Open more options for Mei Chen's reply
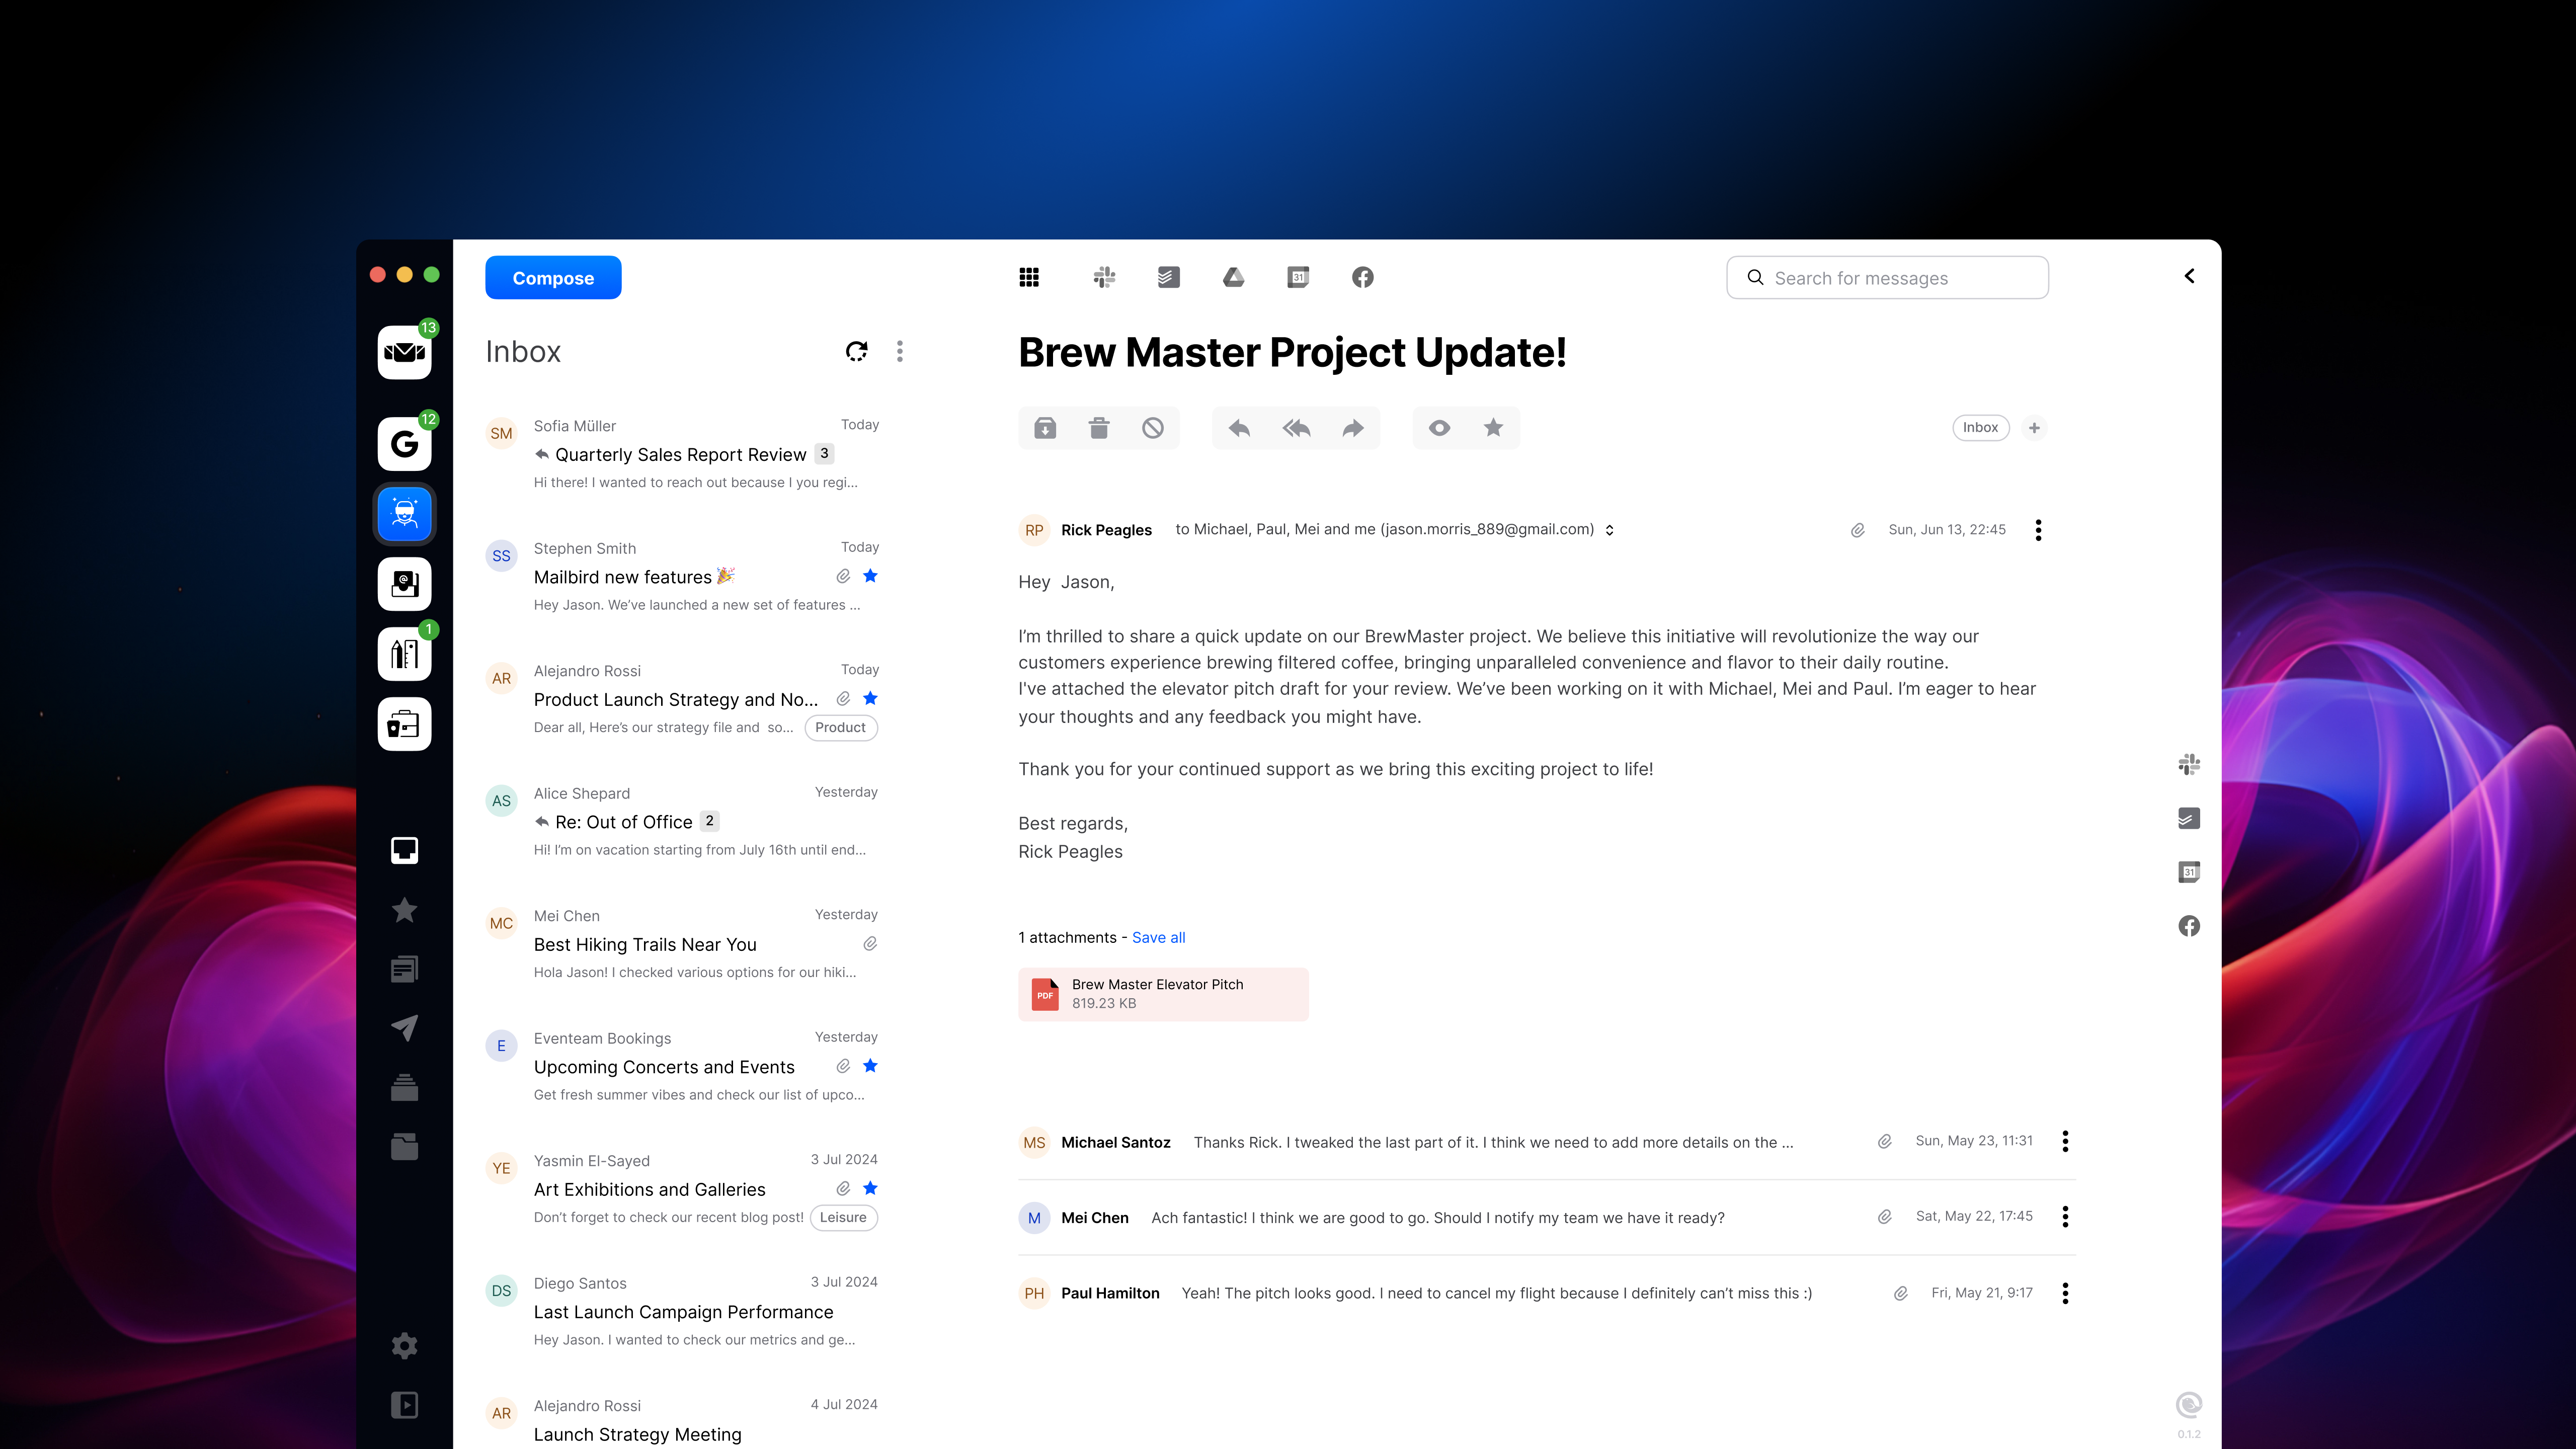The image size is (2576, 1449). tap(2065, 1217)
